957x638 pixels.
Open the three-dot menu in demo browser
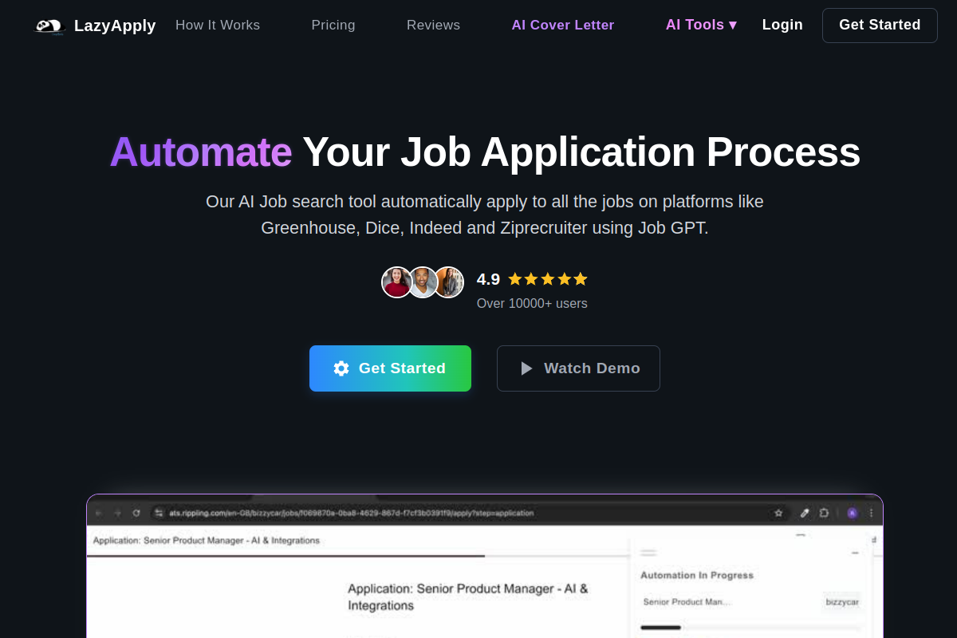point(871,513)
